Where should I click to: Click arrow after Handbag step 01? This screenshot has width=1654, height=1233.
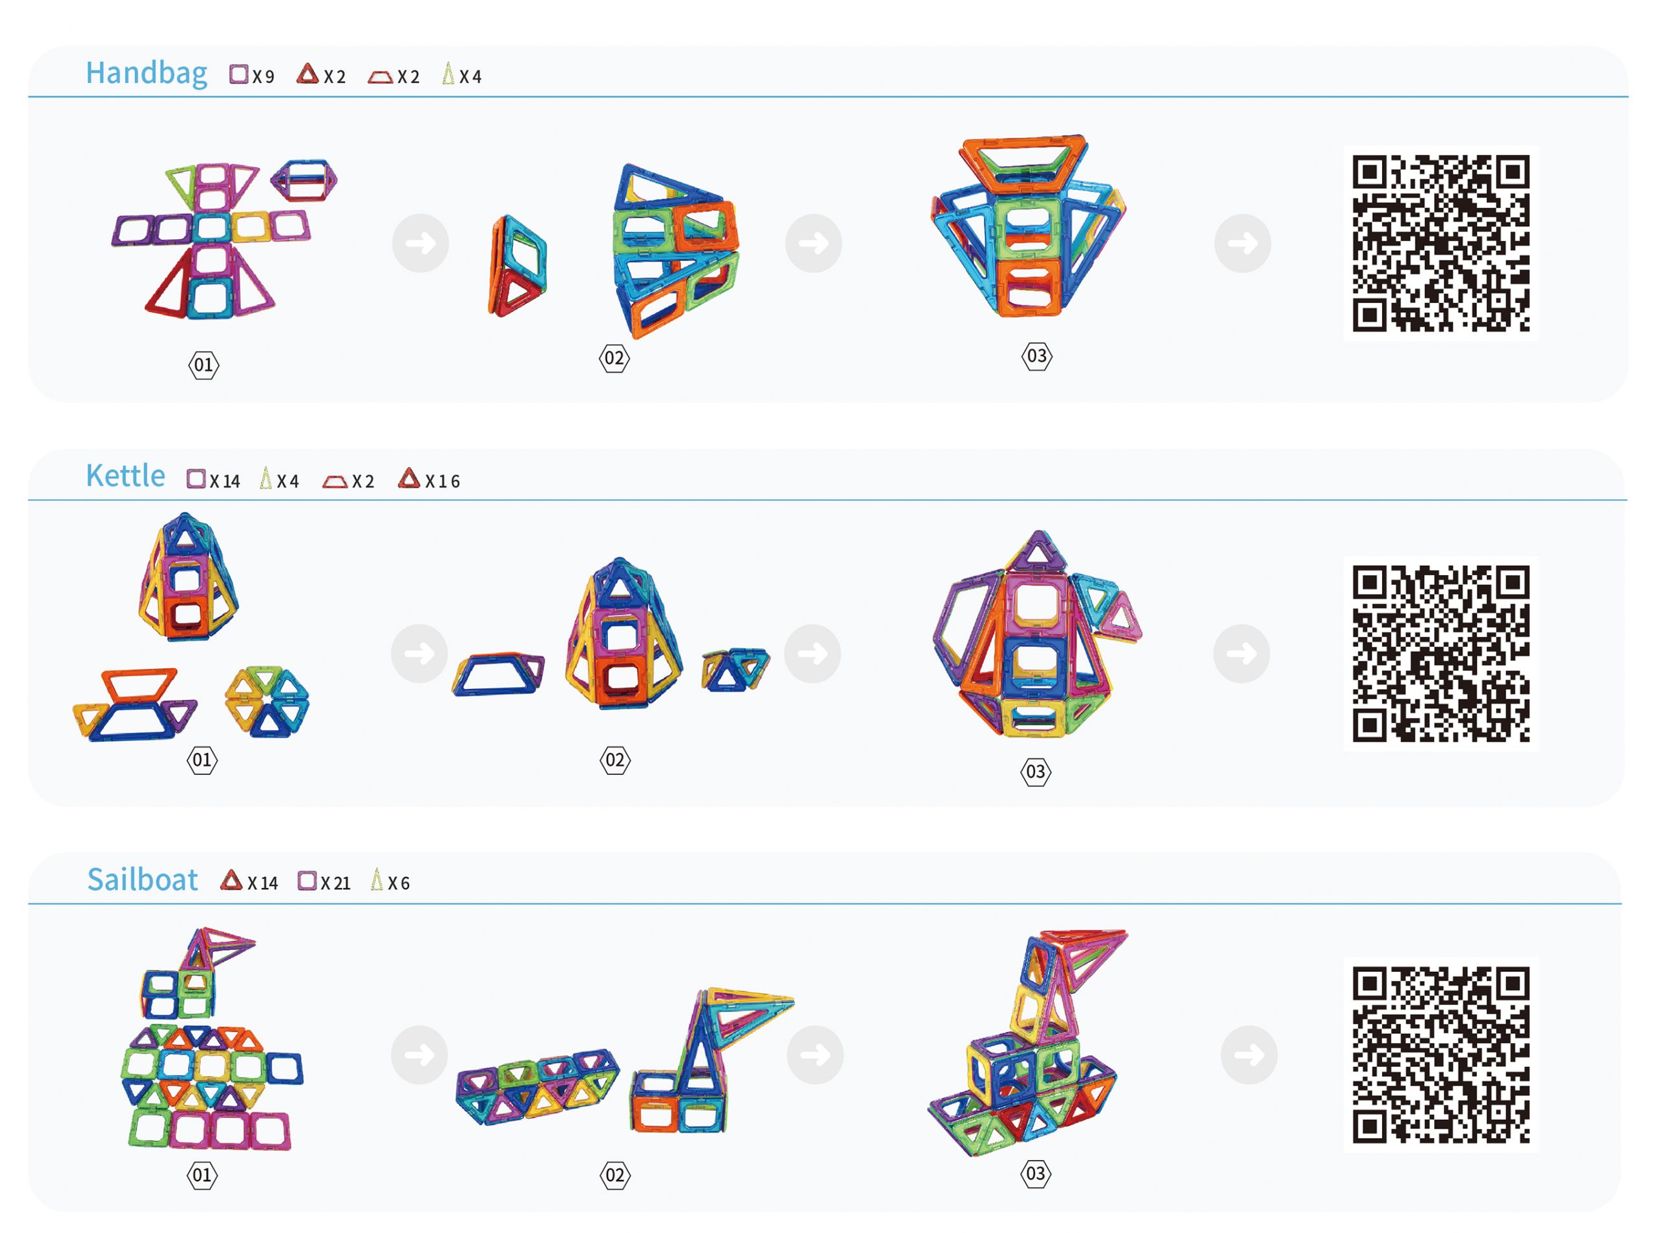tap(421, 244)
